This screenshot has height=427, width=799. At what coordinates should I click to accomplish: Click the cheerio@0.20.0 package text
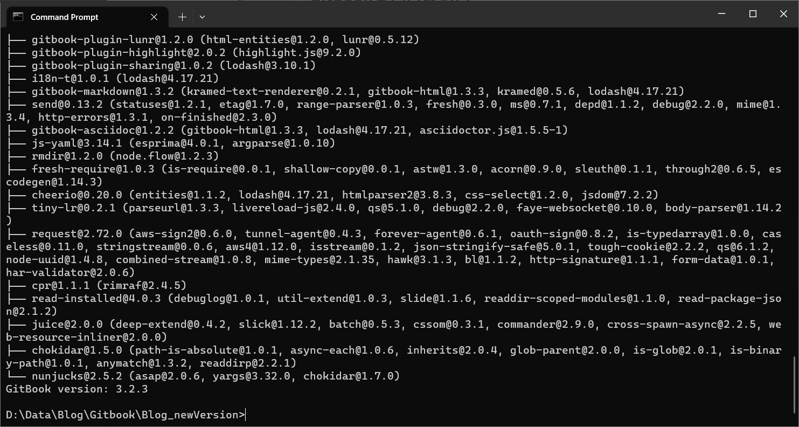77,195
